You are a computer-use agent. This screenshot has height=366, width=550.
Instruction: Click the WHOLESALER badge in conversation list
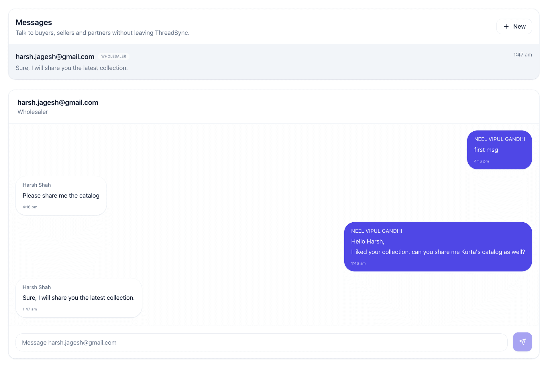(114, 56)
